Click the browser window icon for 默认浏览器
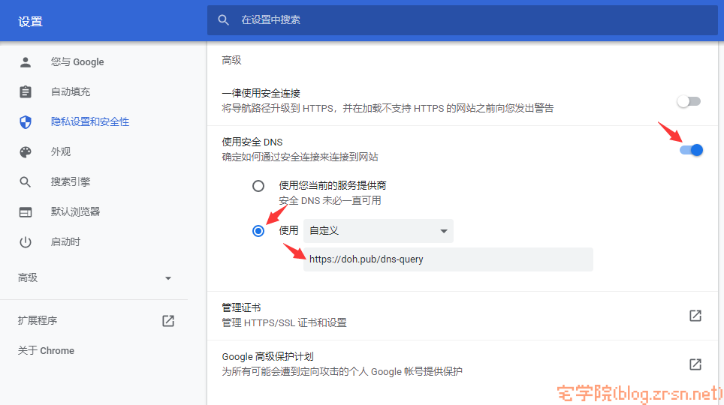 click(26, 212)
